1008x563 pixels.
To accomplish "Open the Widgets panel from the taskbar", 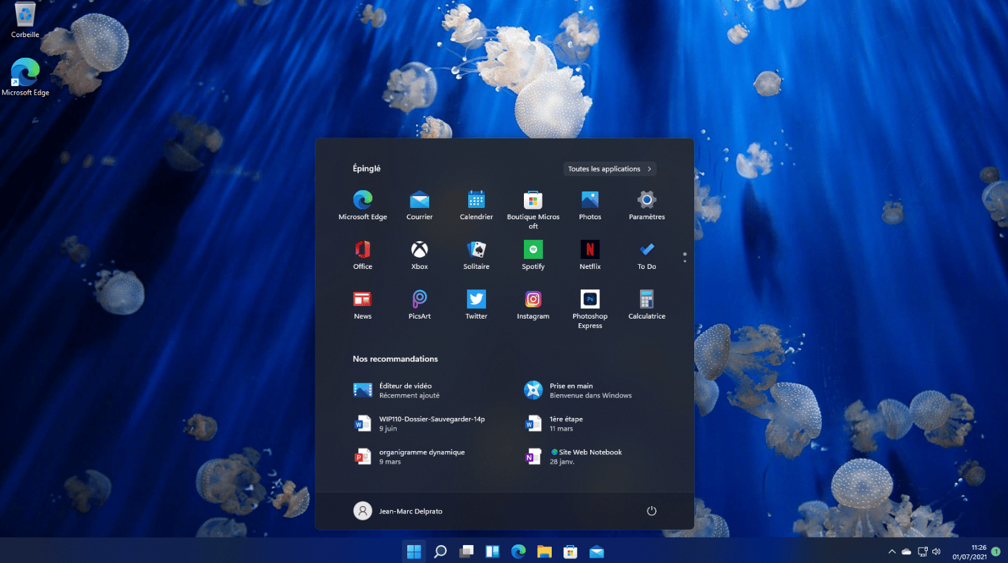I will tap(492, 550).
